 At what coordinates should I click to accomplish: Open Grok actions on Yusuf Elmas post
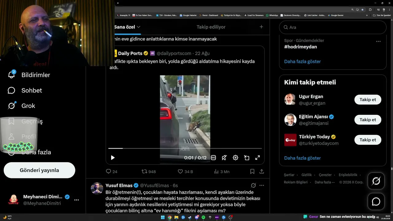[x=253, y=185]
